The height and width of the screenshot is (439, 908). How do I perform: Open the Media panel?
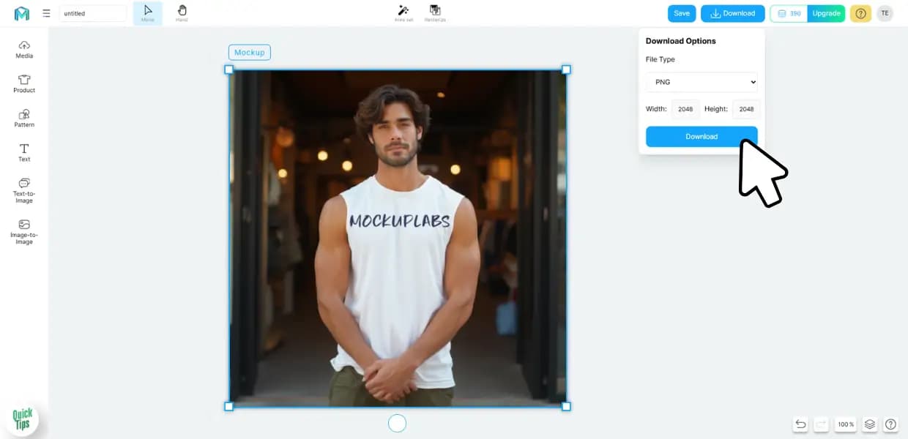(24, 49)
